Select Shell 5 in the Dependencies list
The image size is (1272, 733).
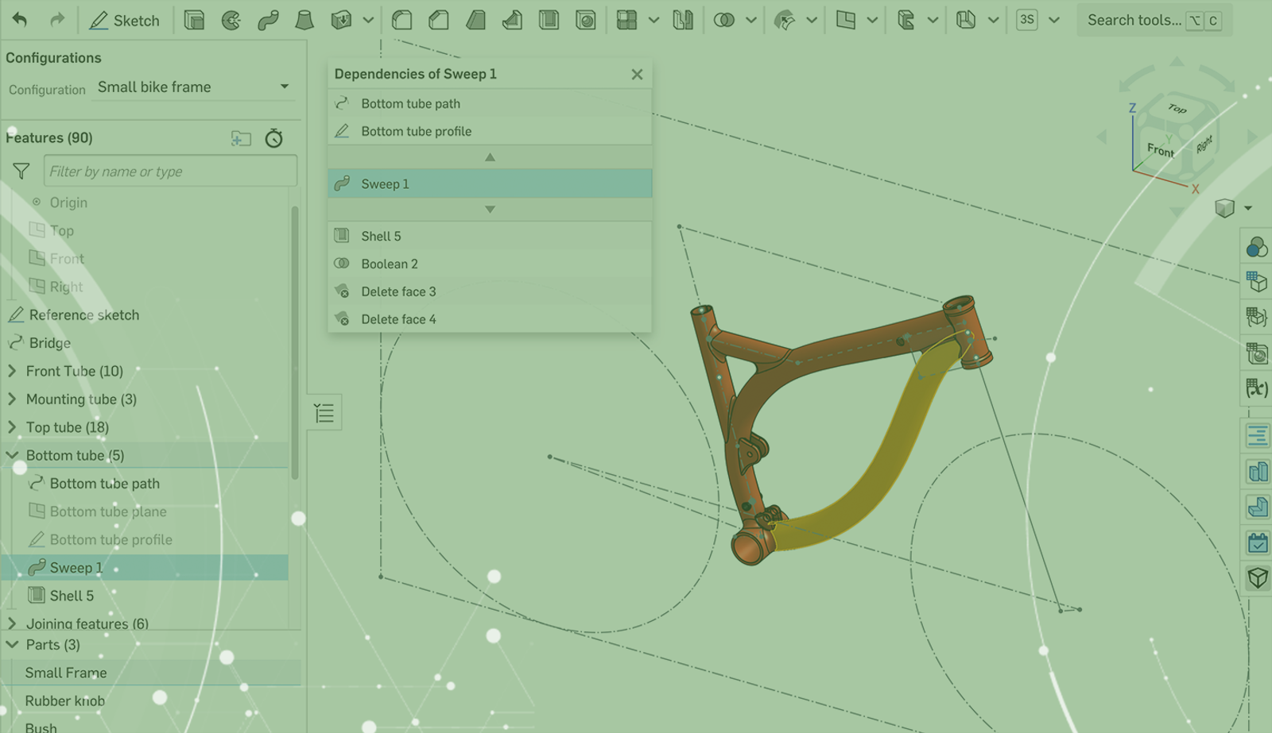tap(381, 236)
